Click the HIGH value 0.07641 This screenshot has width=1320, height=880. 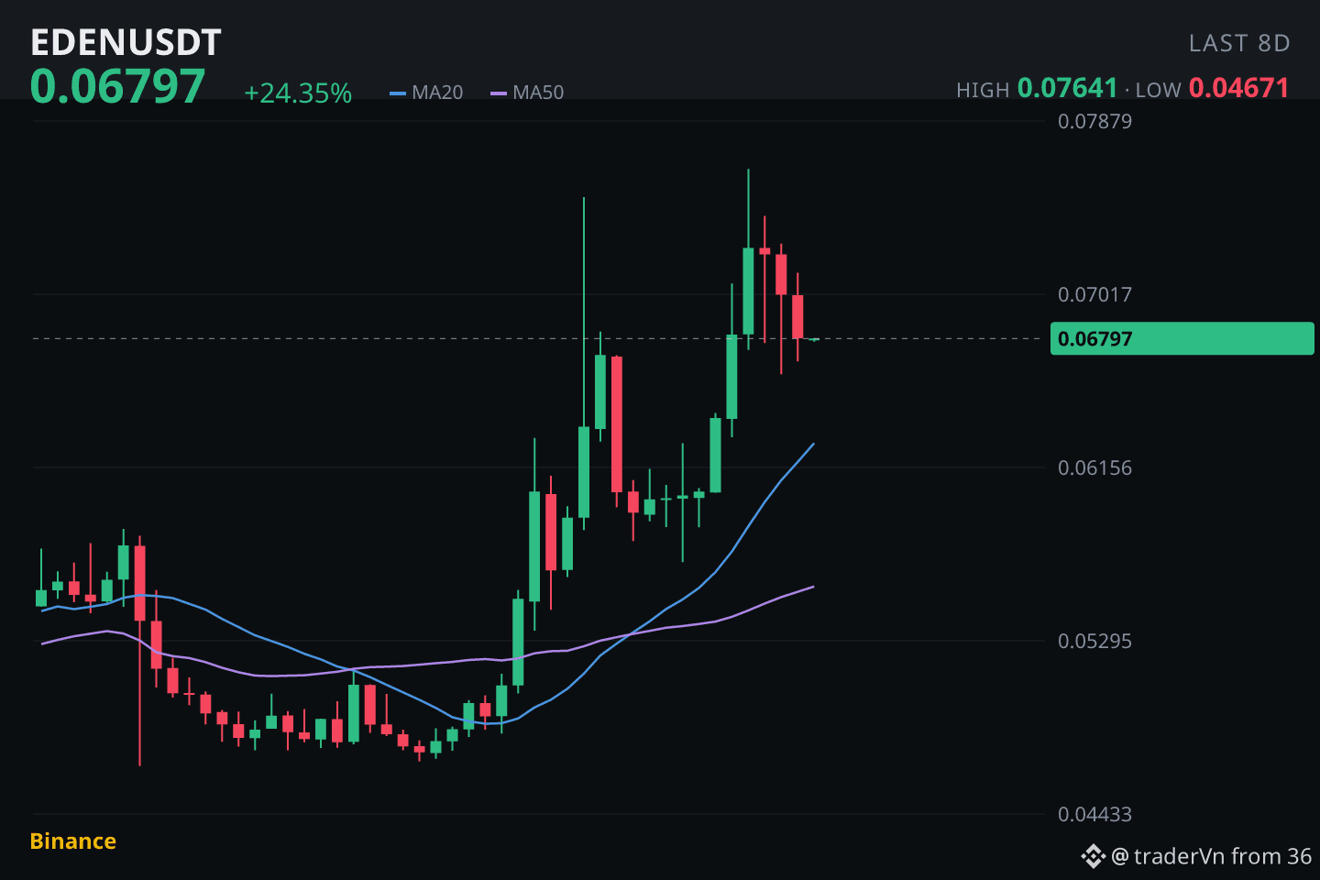coord(1068,88)
